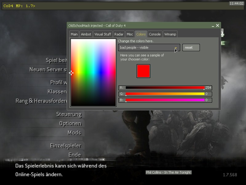Open the Steuerung menu entry
This screenshot has width=246, height=185.
[x=69, y=114]
